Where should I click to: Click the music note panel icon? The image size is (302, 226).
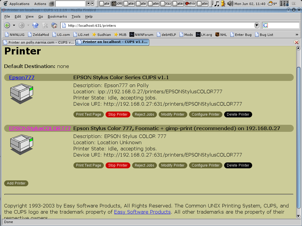(x=217, y=4)
